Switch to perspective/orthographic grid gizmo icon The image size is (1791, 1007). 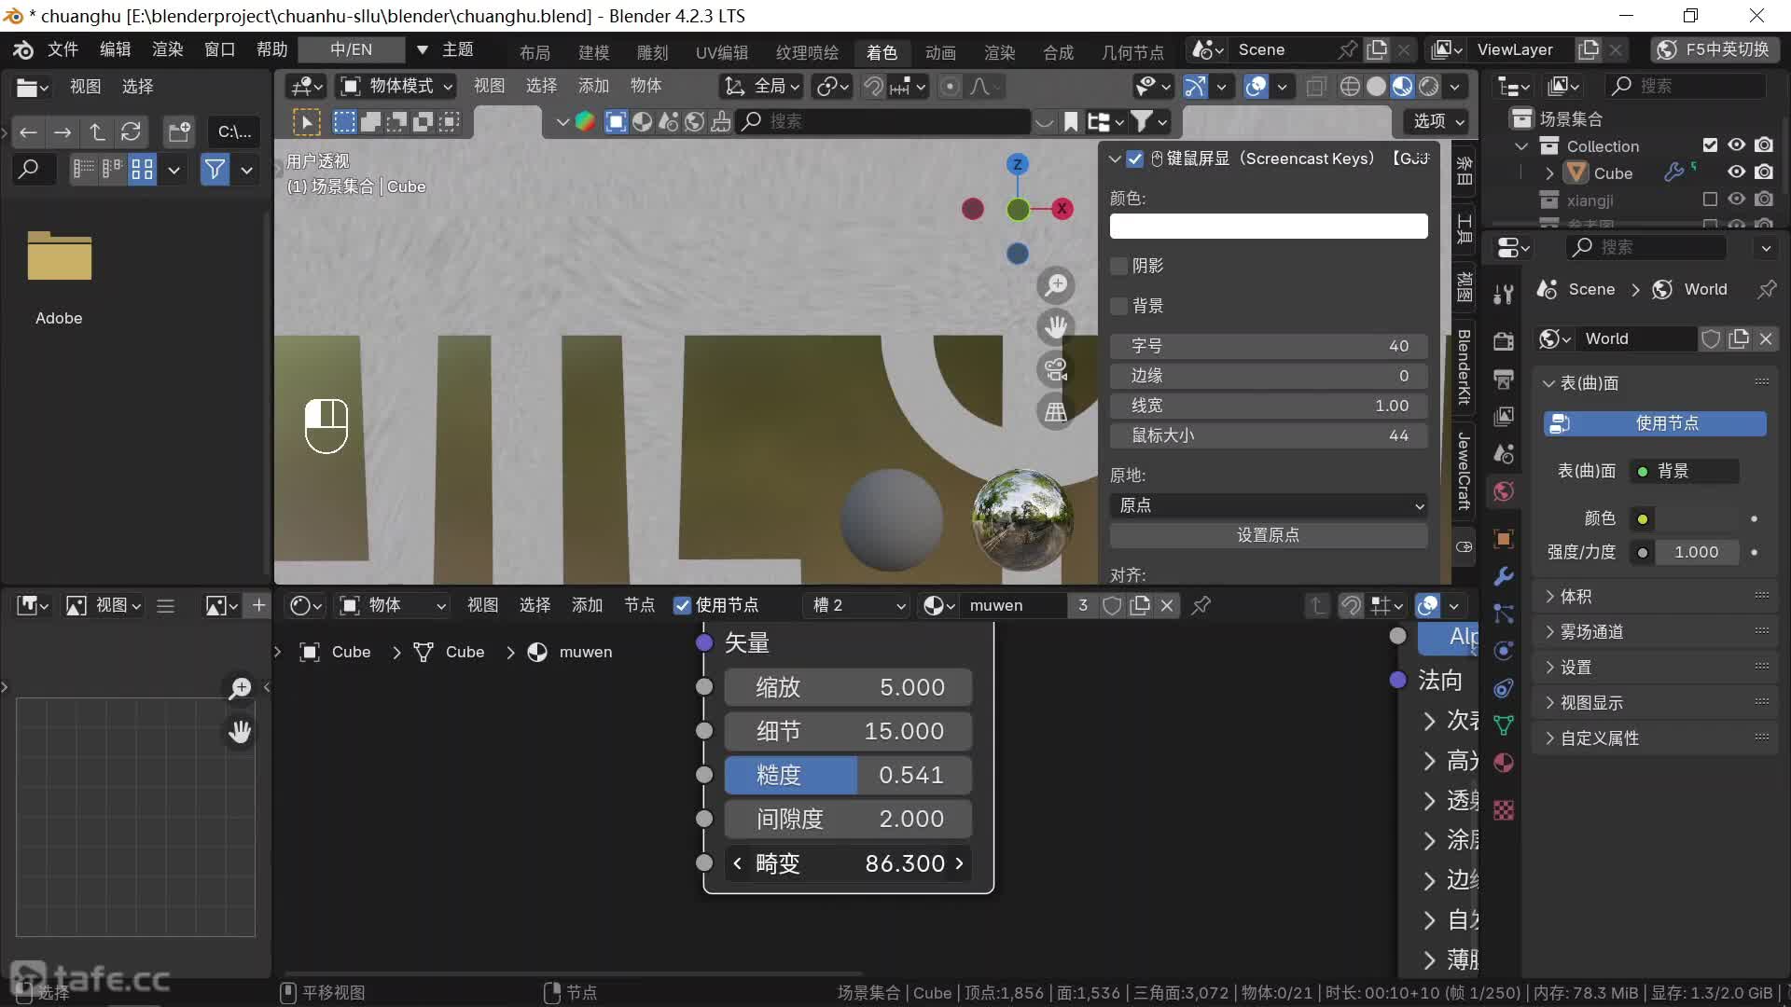(x=1056, y=412)
